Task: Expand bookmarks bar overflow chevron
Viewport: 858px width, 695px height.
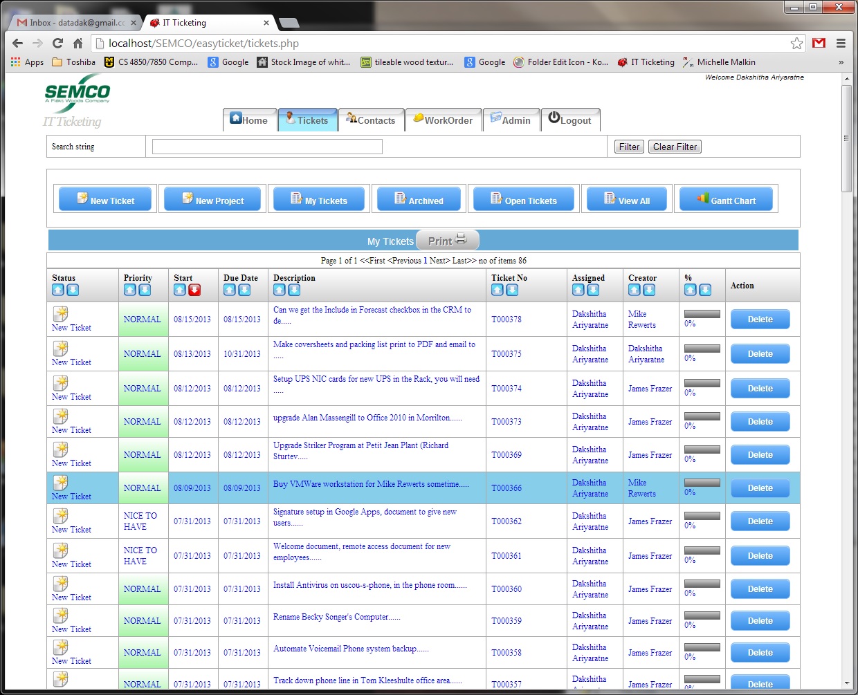Action: point(841,62)
